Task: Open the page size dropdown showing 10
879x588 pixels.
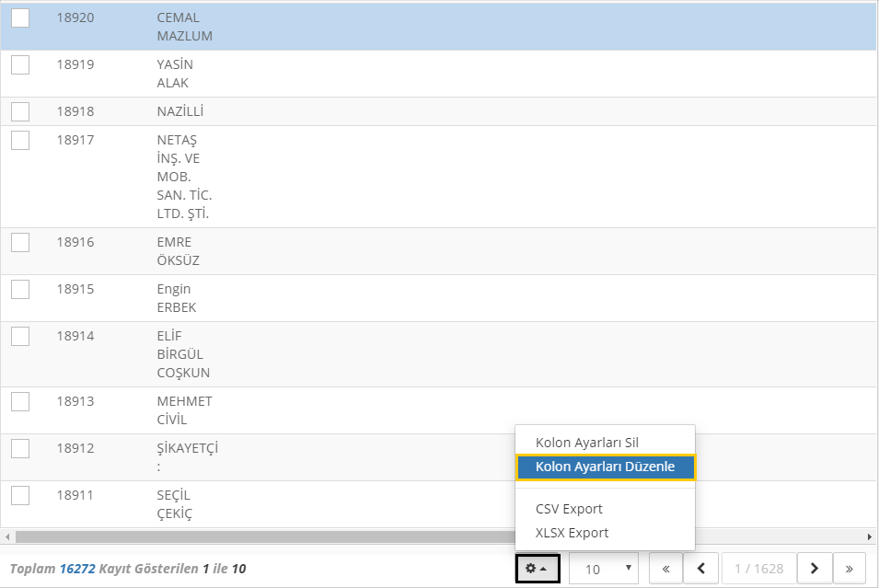Action: tap(604, 569)
